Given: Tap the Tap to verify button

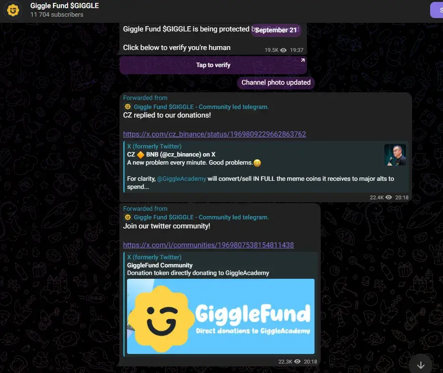Looking at the screenshot, I should (x=213, y=65).
